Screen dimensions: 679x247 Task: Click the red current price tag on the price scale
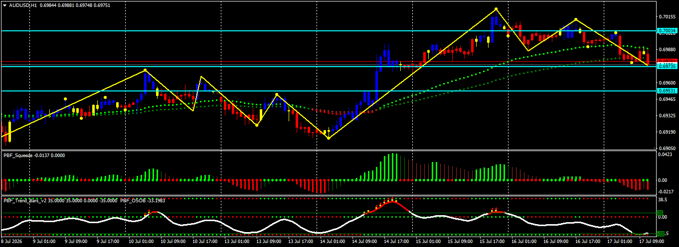(x=668, y=61)
